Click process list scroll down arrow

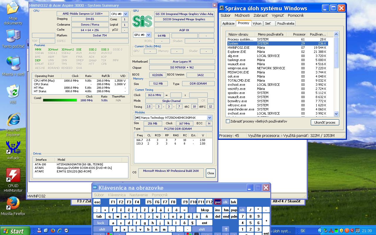coord(336,114)
